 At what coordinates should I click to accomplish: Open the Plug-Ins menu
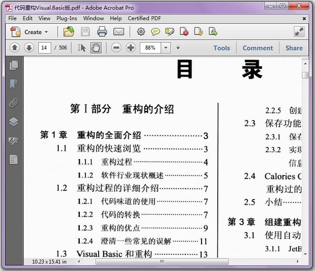pos(67,18)
